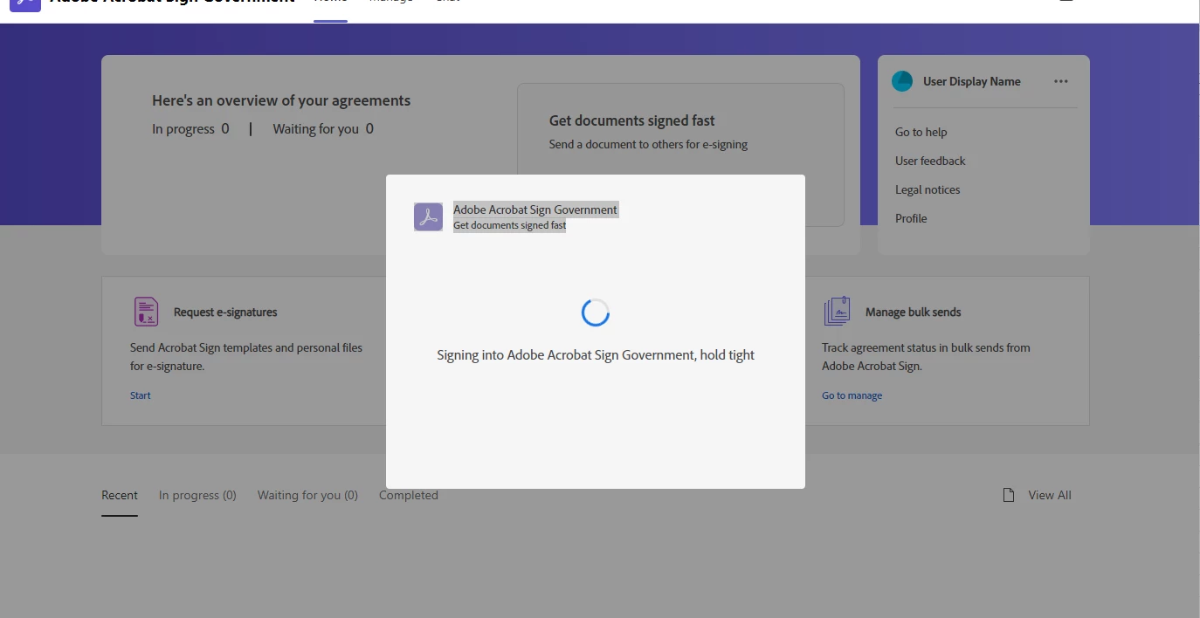Follow the Go to manage link
This screenshot has height=618, width=1200.
click(x=852, y=395)
